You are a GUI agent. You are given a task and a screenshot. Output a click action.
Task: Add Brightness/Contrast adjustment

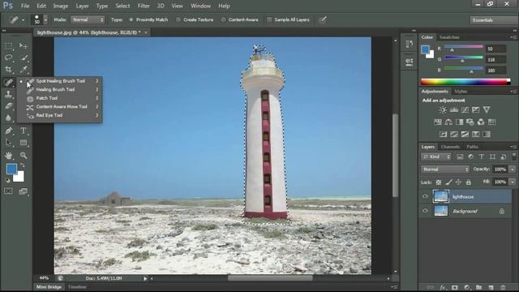click(x=443, y=110)
